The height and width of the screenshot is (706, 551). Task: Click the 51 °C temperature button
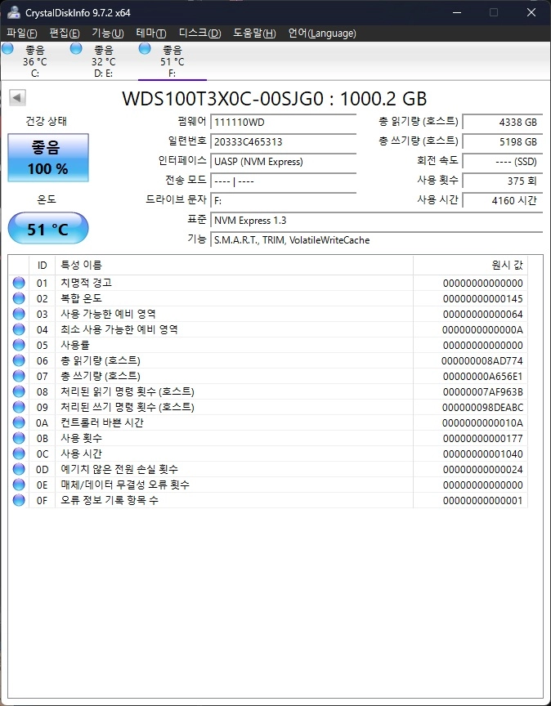[48, 228]
